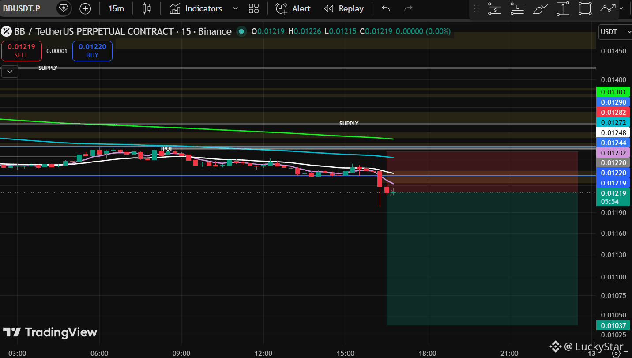Select the Rectangle drawing tool
Screen dimensions: 632x358
coord(585,8)
